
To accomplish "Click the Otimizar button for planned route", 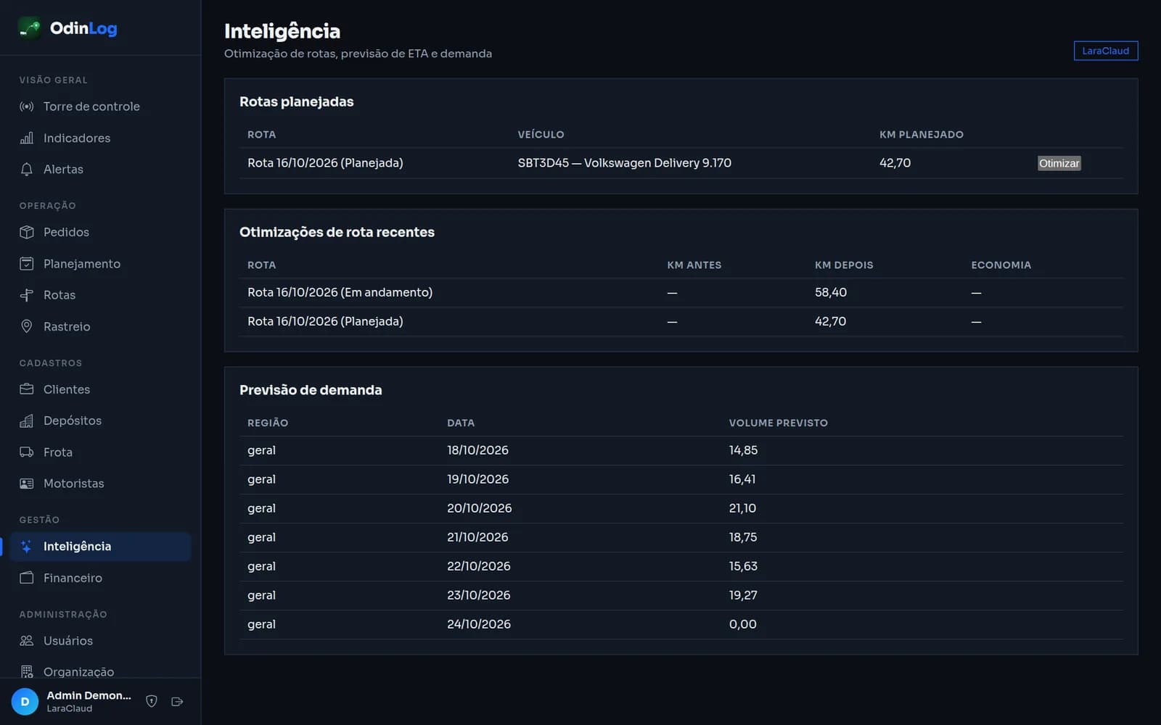I will point(1059,163).
